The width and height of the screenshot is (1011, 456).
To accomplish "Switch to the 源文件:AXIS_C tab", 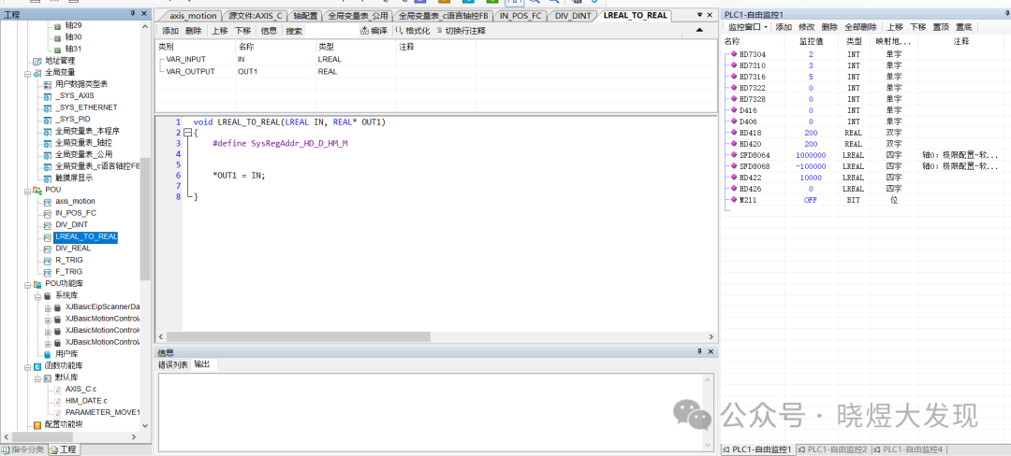I will 256,16.
